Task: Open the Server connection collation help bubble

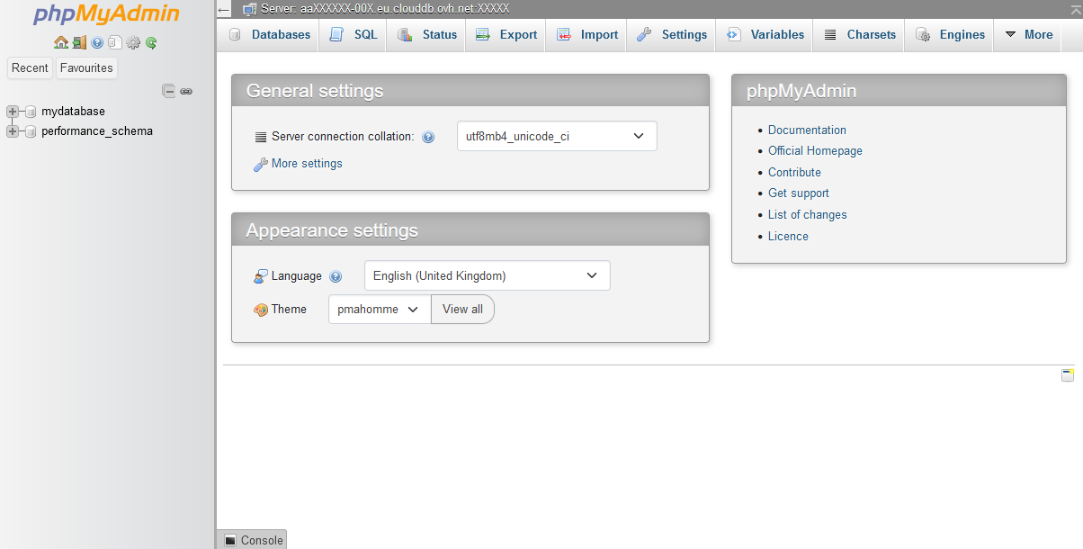Action: pos(429,136)
